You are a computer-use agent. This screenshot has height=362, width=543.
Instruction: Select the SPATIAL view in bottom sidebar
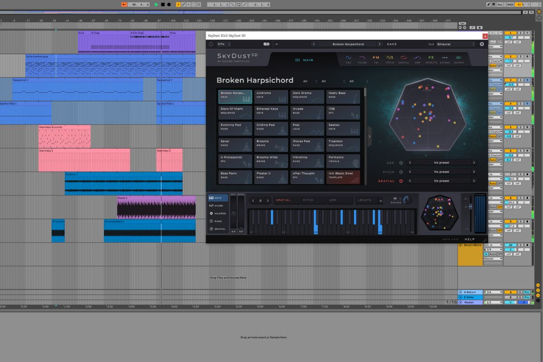[218, 229]
